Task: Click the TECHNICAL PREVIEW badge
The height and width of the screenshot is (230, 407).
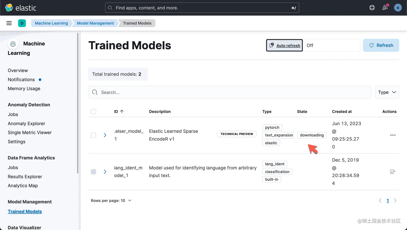Action: pyautogui.click(x=237, y=134)
